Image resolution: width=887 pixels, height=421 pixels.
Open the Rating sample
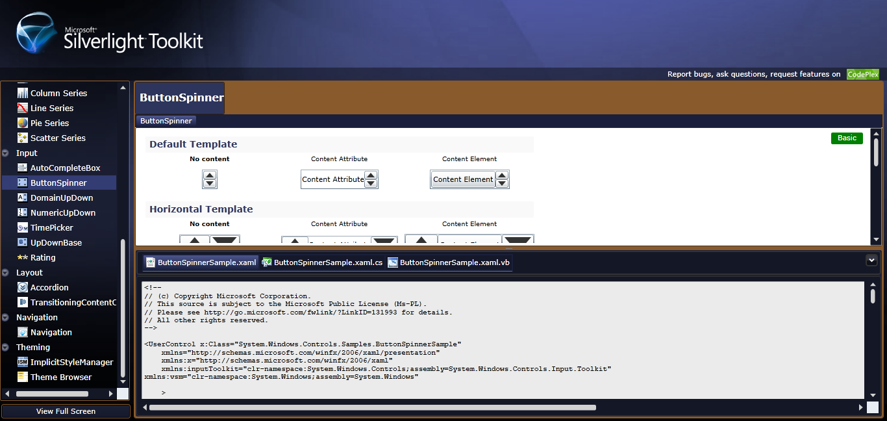tap(43, 257)
